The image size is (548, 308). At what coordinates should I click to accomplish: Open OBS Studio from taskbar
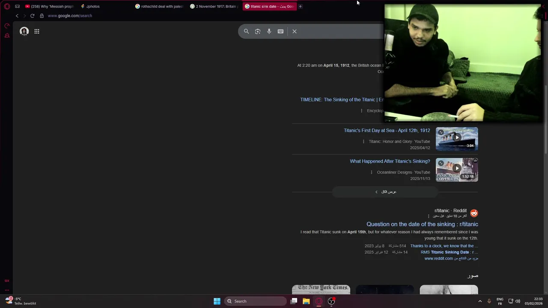pos(331,301)
